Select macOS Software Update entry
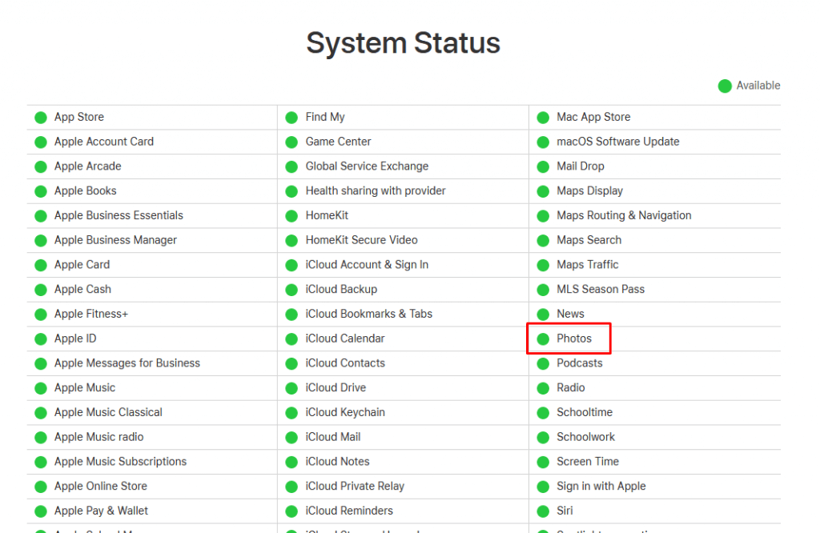 [617, 142]
